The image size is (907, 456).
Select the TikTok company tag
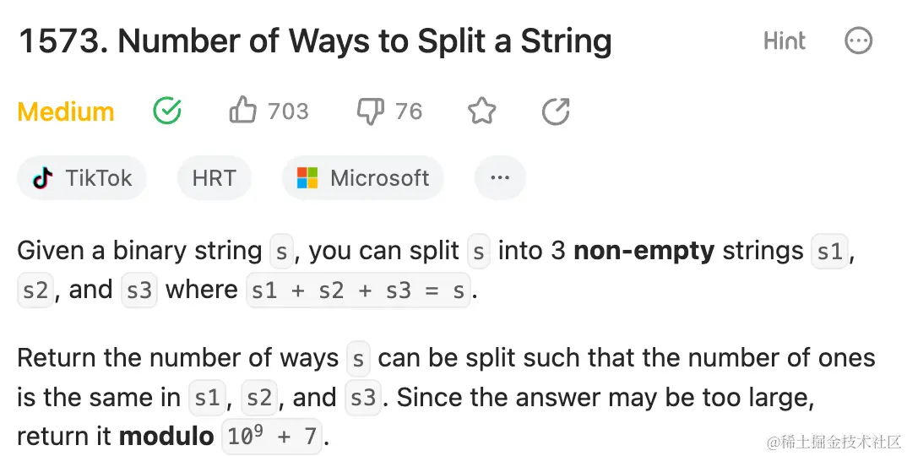point(82,178)
